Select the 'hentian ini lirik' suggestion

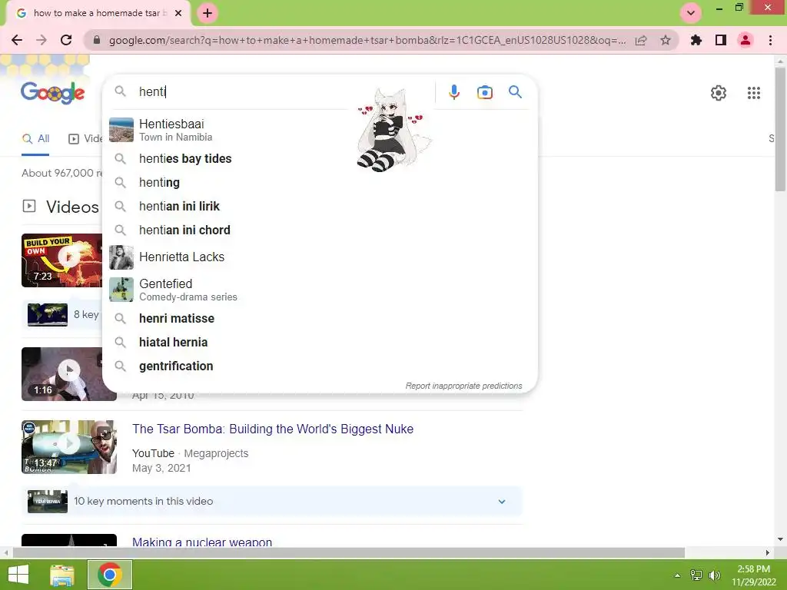pyautogui.click(x=320, y=206)
